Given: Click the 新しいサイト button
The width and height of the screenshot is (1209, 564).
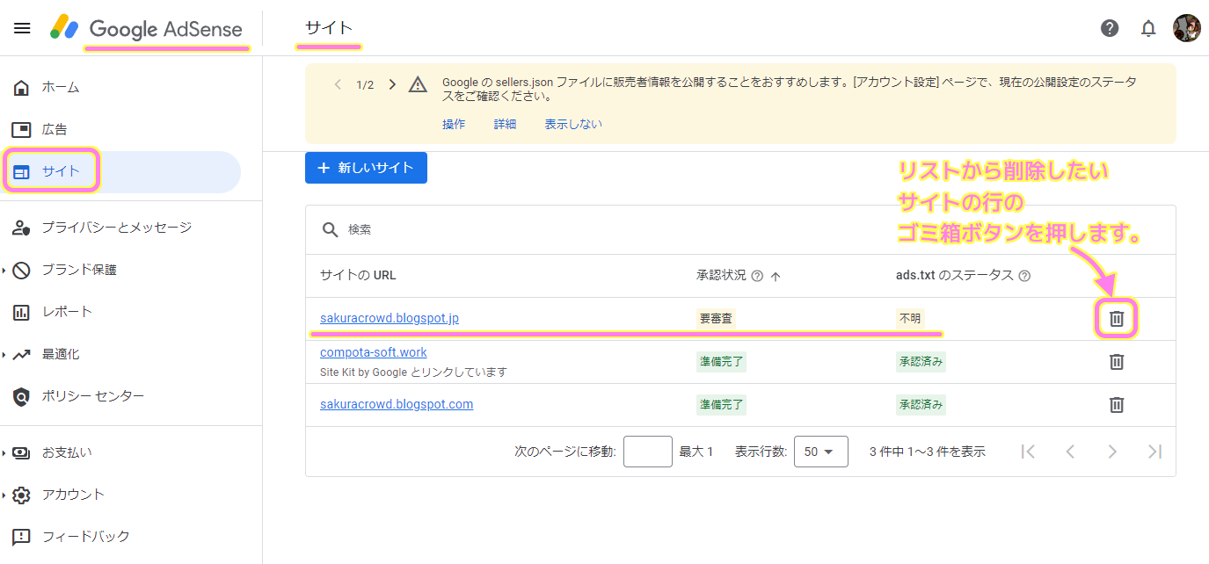Looking at the screenshot, I should tap(366, 168).
